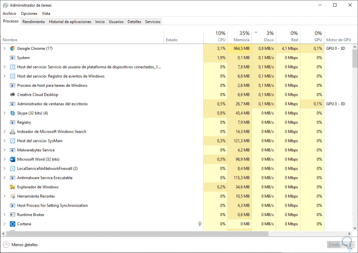Screen dimensions: 358x253
Task: Sort by the Estado column header
Action: click(184, 36)
